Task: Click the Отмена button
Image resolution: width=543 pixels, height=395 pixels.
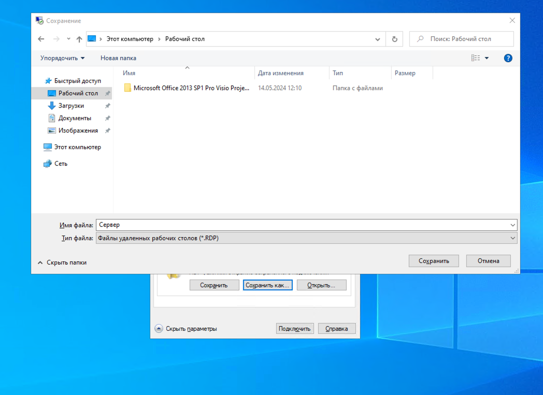Action: pos(488,261)
